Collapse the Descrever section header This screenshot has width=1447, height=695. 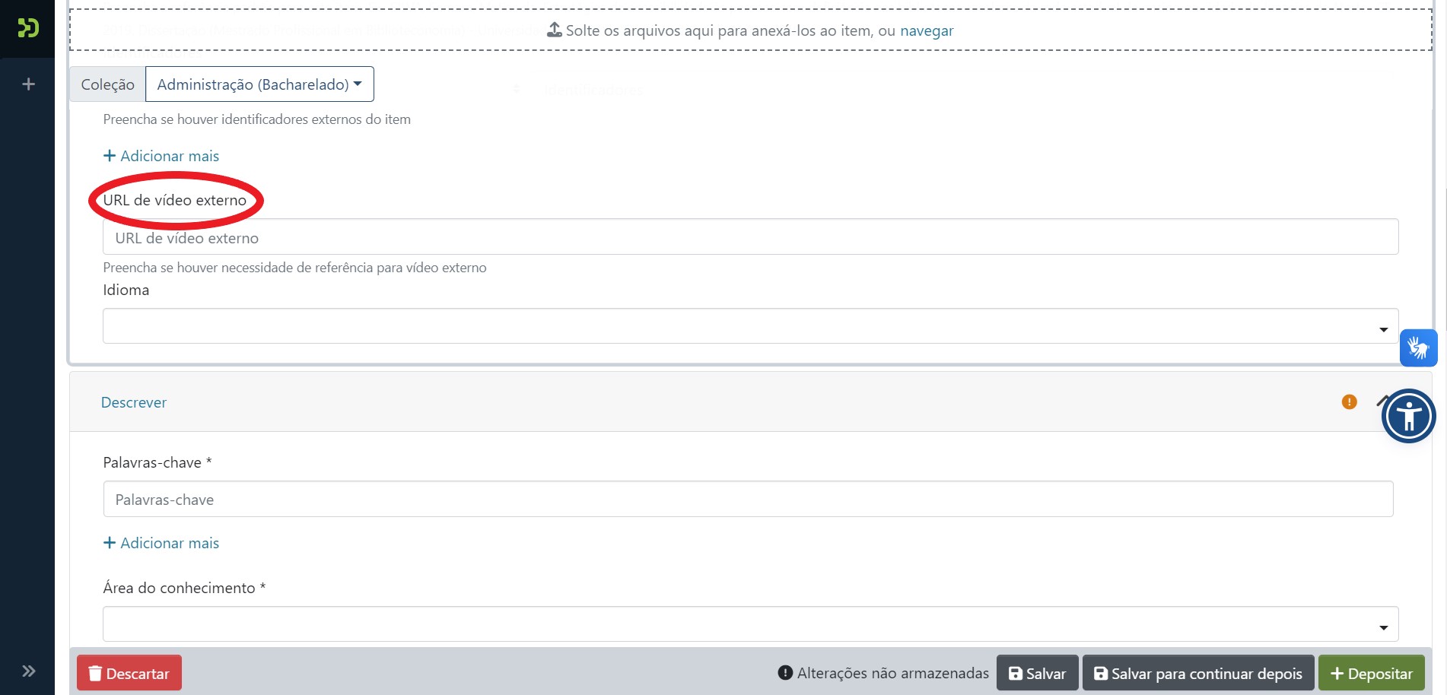(x=134, y=402)
